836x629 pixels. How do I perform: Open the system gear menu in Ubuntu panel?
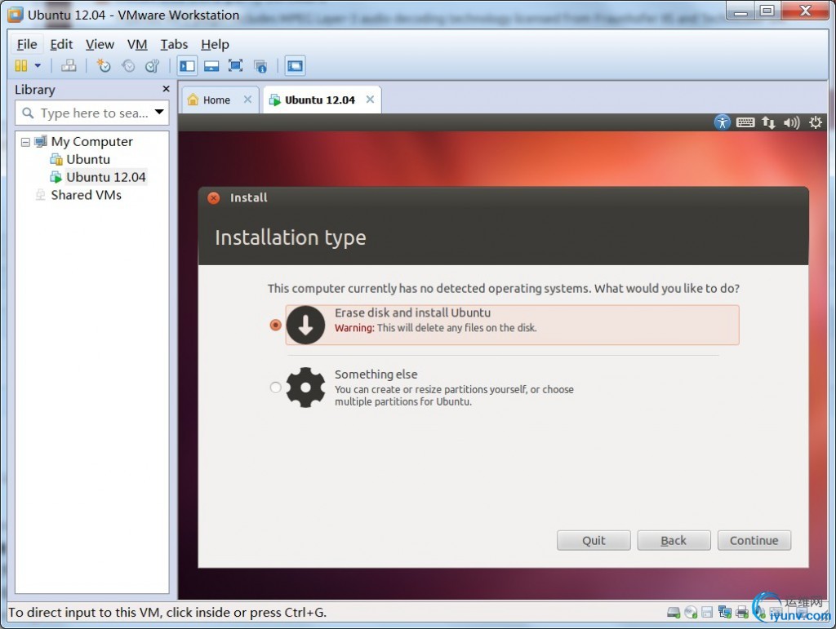pos(816,122)
